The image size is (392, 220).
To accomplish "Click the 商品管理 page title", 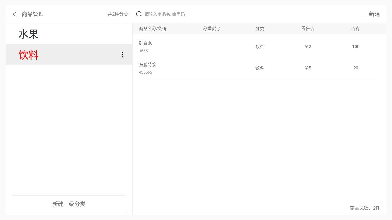I will pyautogui.click(x=33, y=14).
